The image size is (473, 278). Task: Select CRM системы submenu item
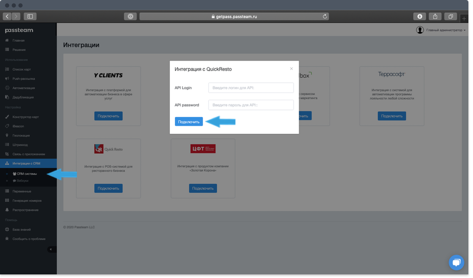(x=27, y=174)
